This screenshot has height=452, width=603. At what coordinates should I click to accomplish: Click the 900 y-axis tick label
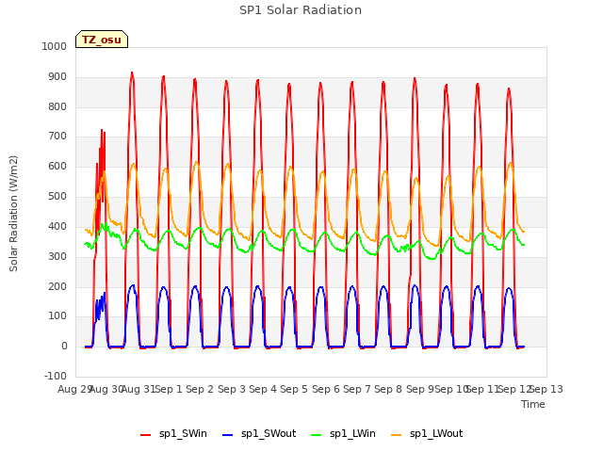57,77
